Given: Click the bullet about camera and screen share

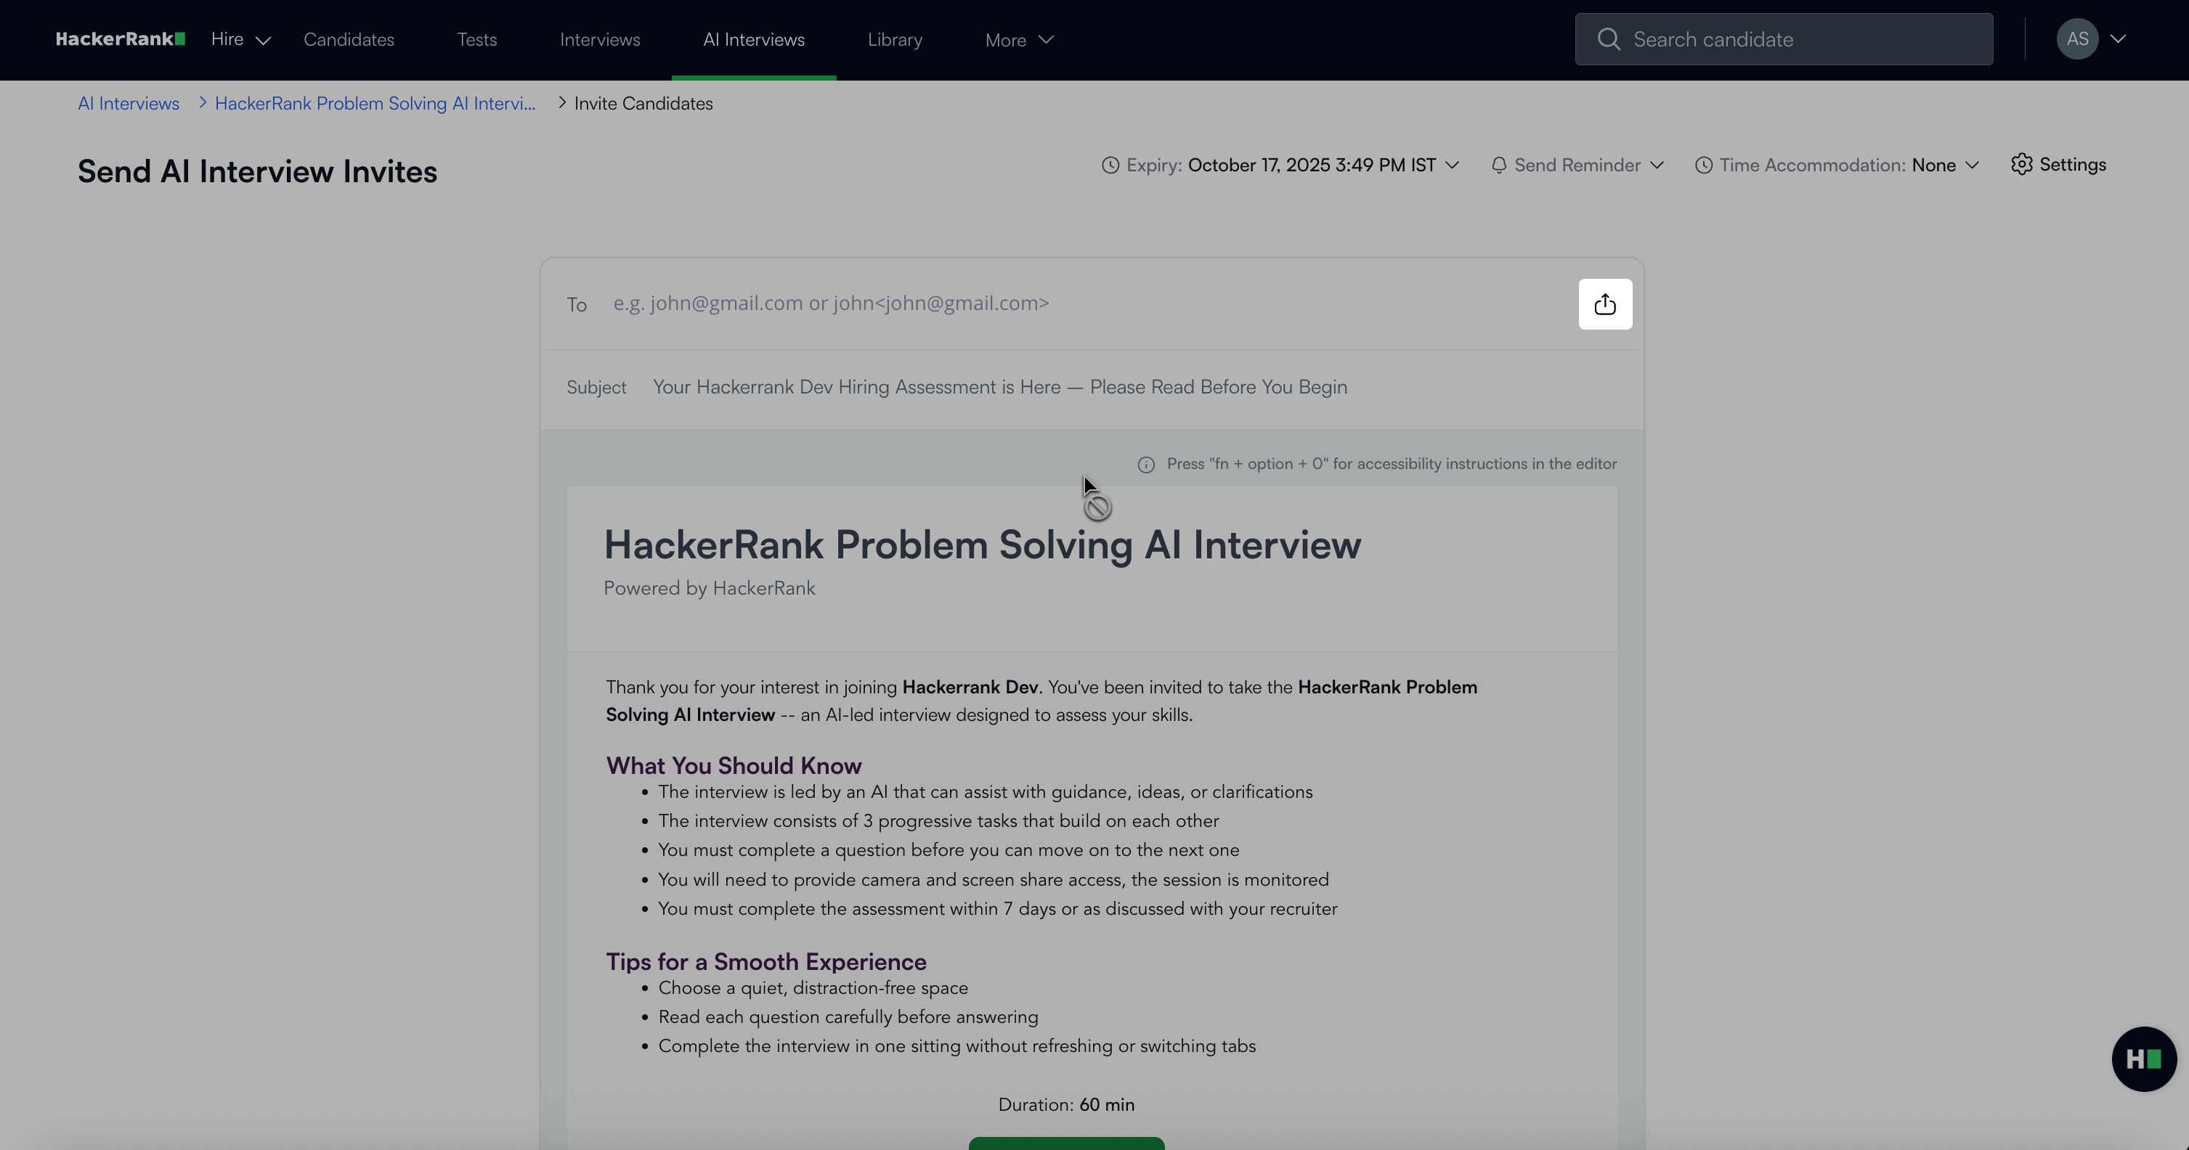Looking at the screenshot, I should point(994,880).
